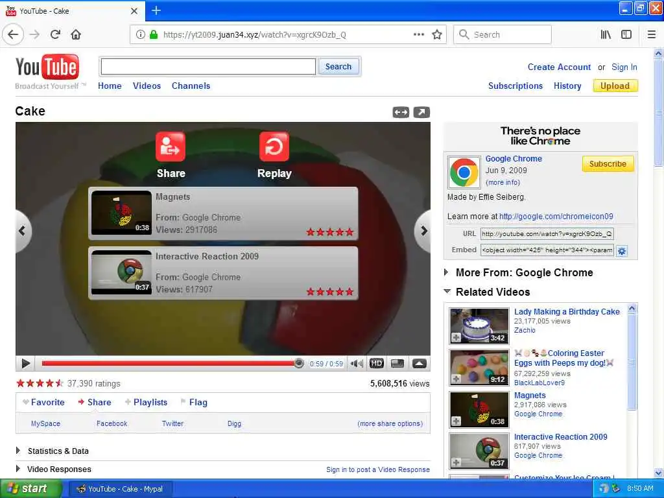Click the embed options gear icon
Screen dimensions: 664x498
pyautogui.click(x=622, y=251)
